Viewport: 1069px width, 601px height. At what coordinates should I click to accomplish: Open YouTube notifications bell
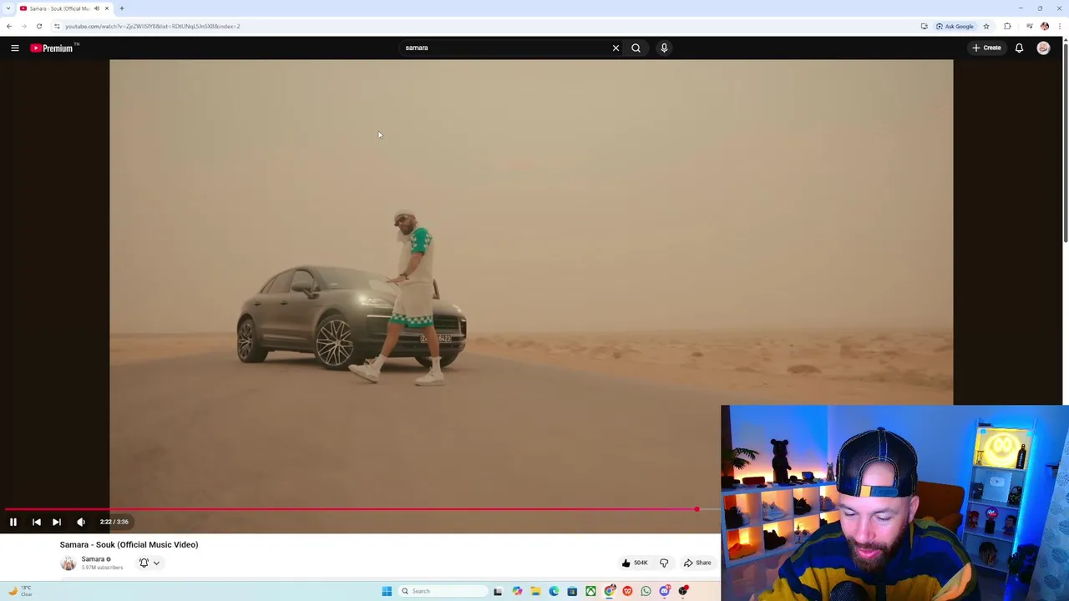(x=1019, y=48)
